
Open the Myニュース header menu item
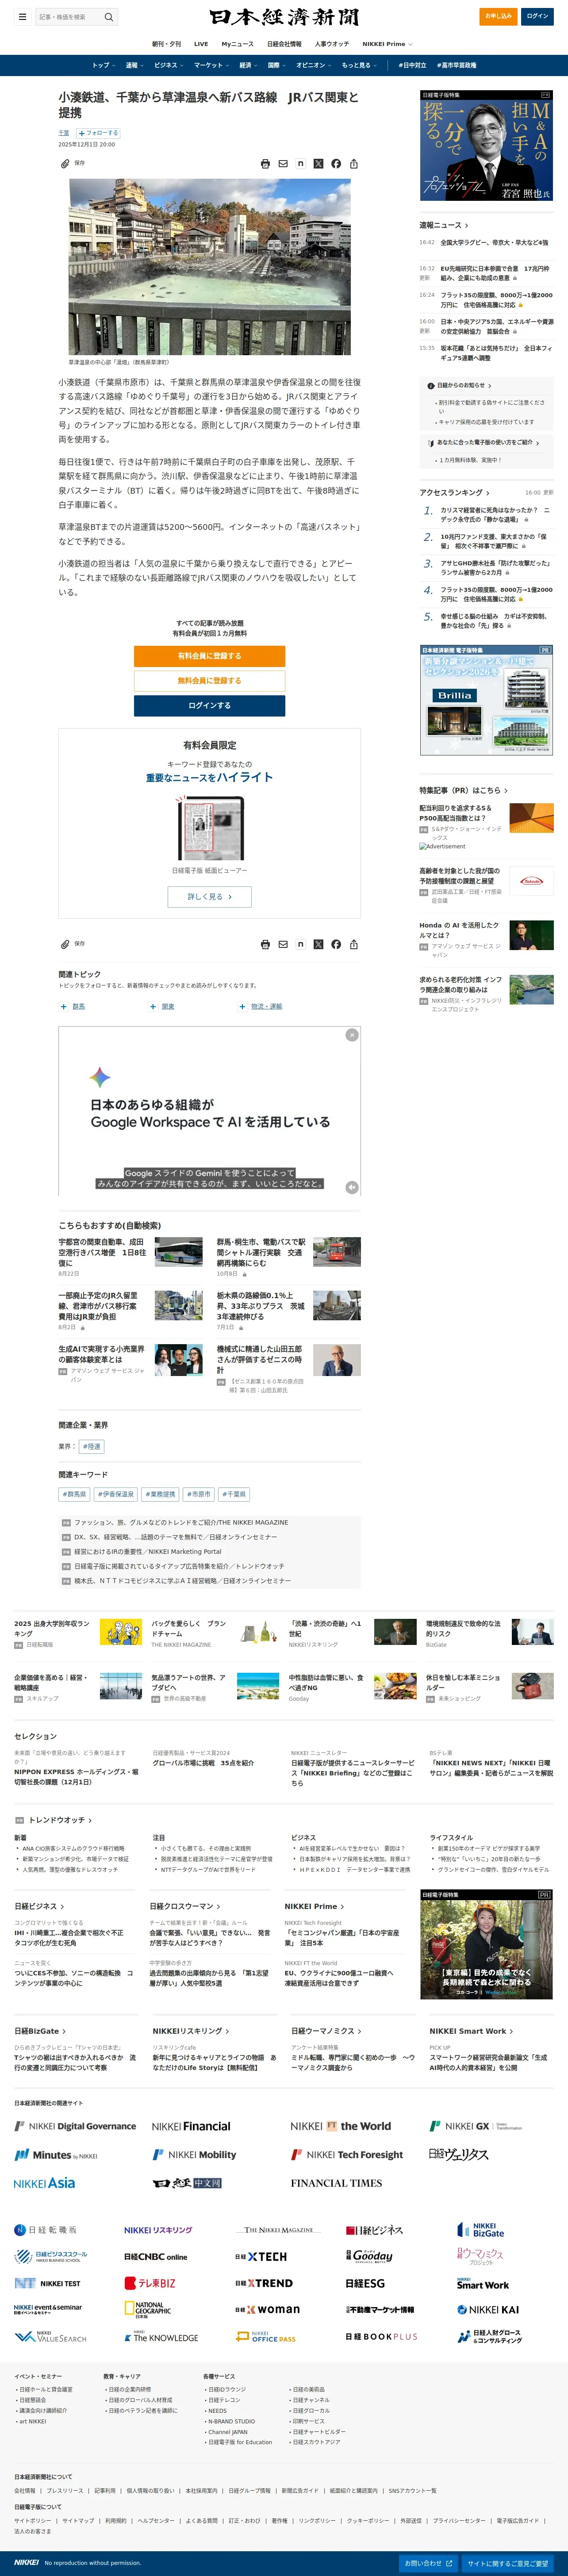point(237,44)
